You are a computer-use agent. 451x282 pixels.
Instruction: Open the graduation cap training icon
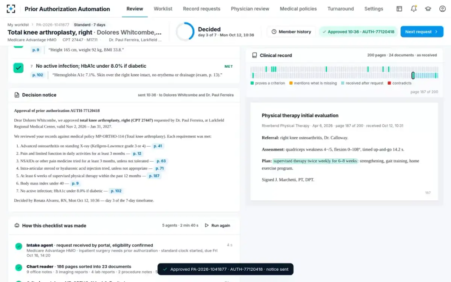point(428,9)
